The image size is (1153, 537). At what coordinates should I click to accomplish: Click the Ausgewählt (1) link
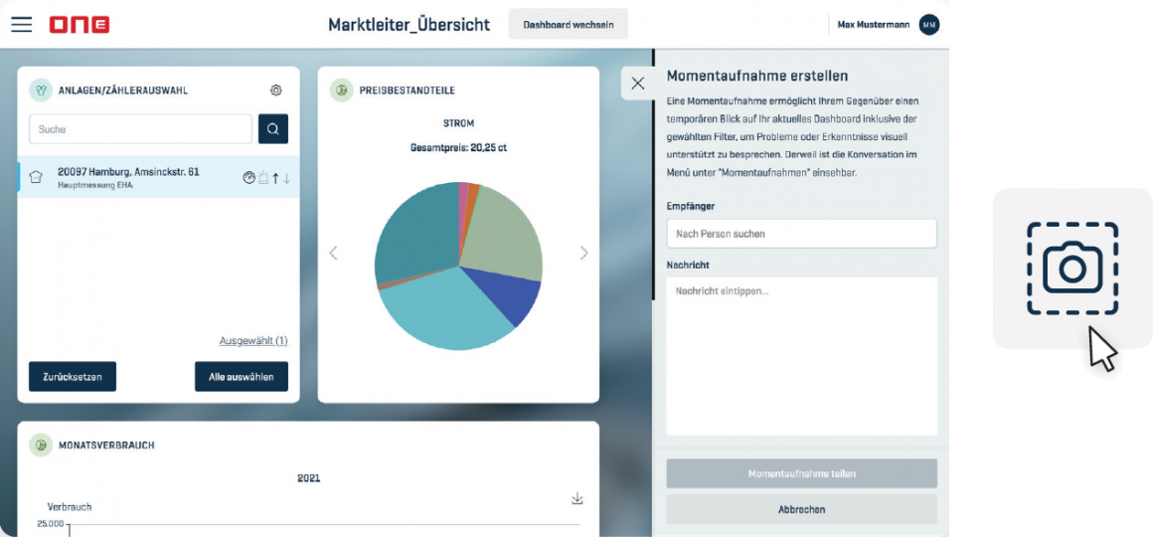coord(253,341)
